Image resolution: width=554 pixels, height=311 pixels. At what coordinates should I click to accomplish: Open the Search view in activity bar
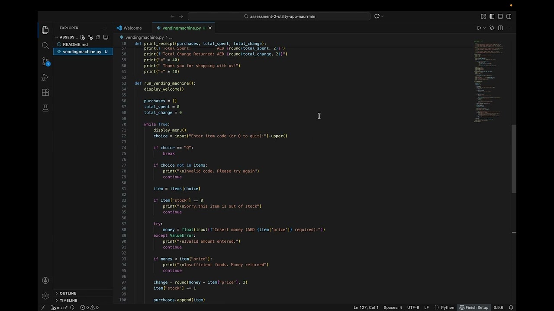coord(45,45)
